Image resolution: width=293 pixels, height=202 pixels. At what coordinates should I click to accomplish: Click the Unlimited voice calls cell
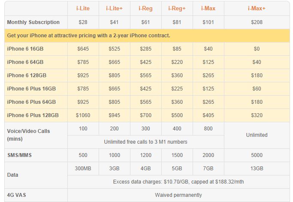point(257,135)
